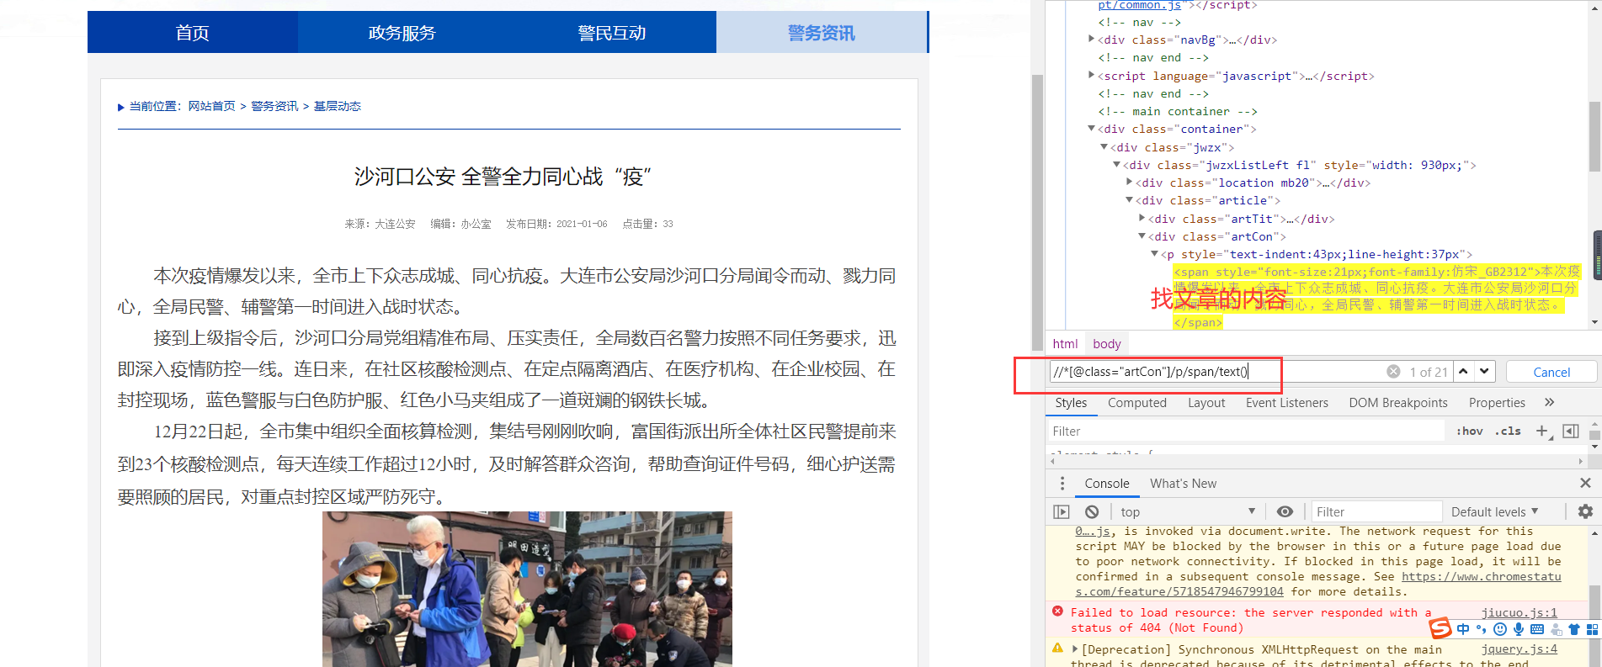Click console Filter input
Screen dimensions: 1602x667
pos(1377,511)
